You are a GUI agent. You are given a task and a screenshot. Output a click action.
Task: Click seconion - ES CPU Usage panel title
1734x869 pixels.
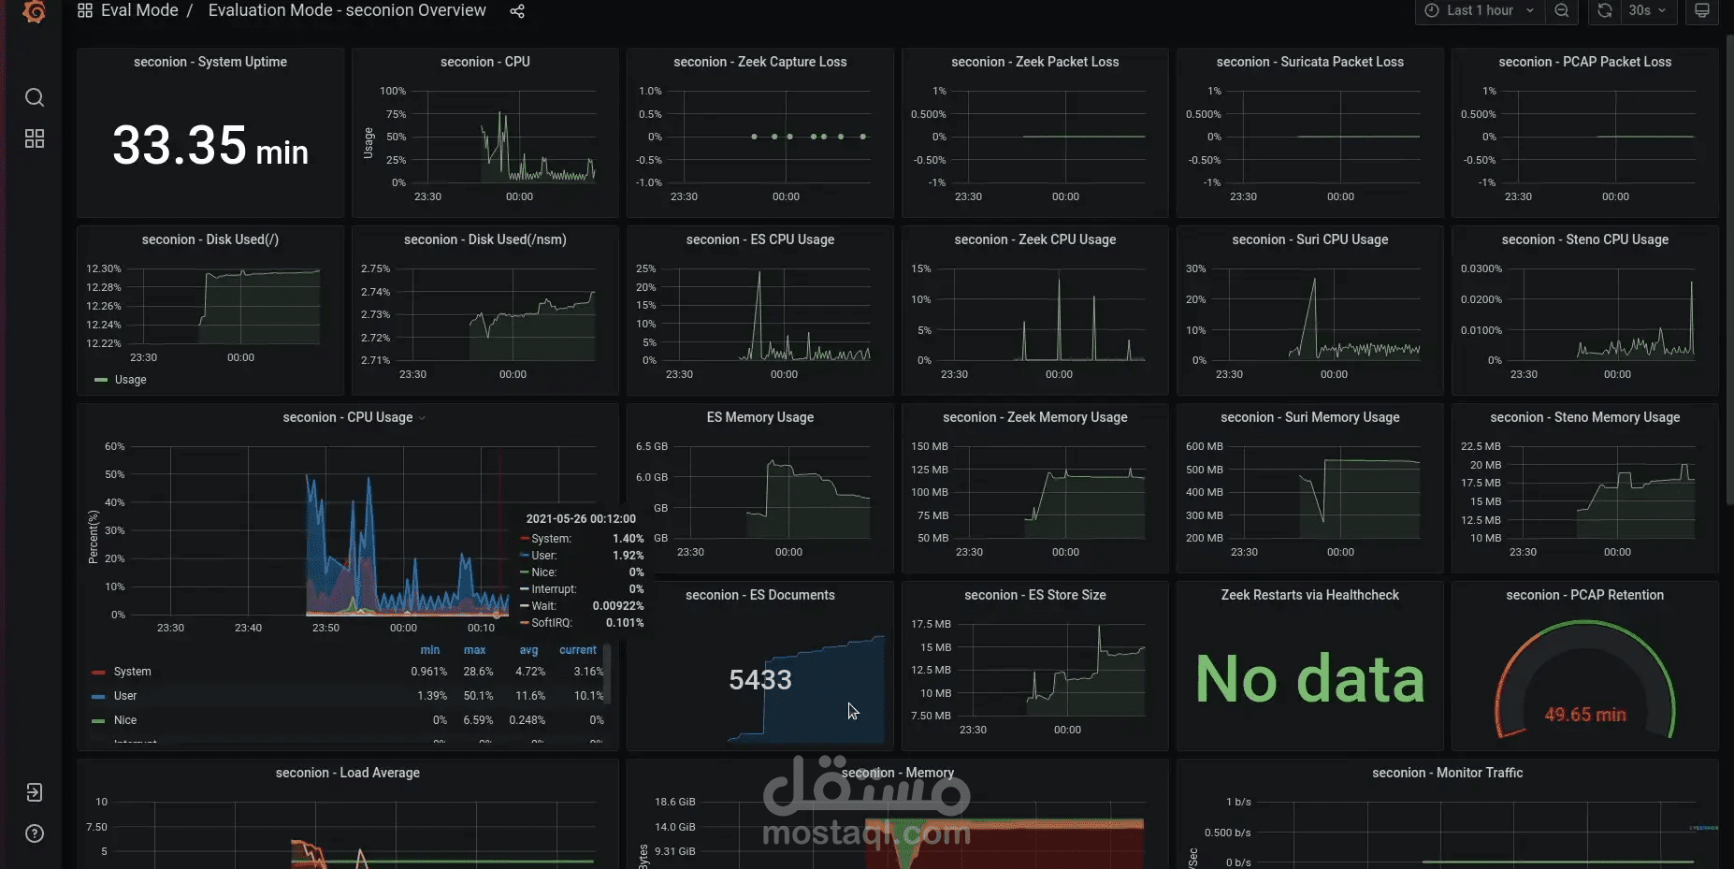[x=760, y=239]
